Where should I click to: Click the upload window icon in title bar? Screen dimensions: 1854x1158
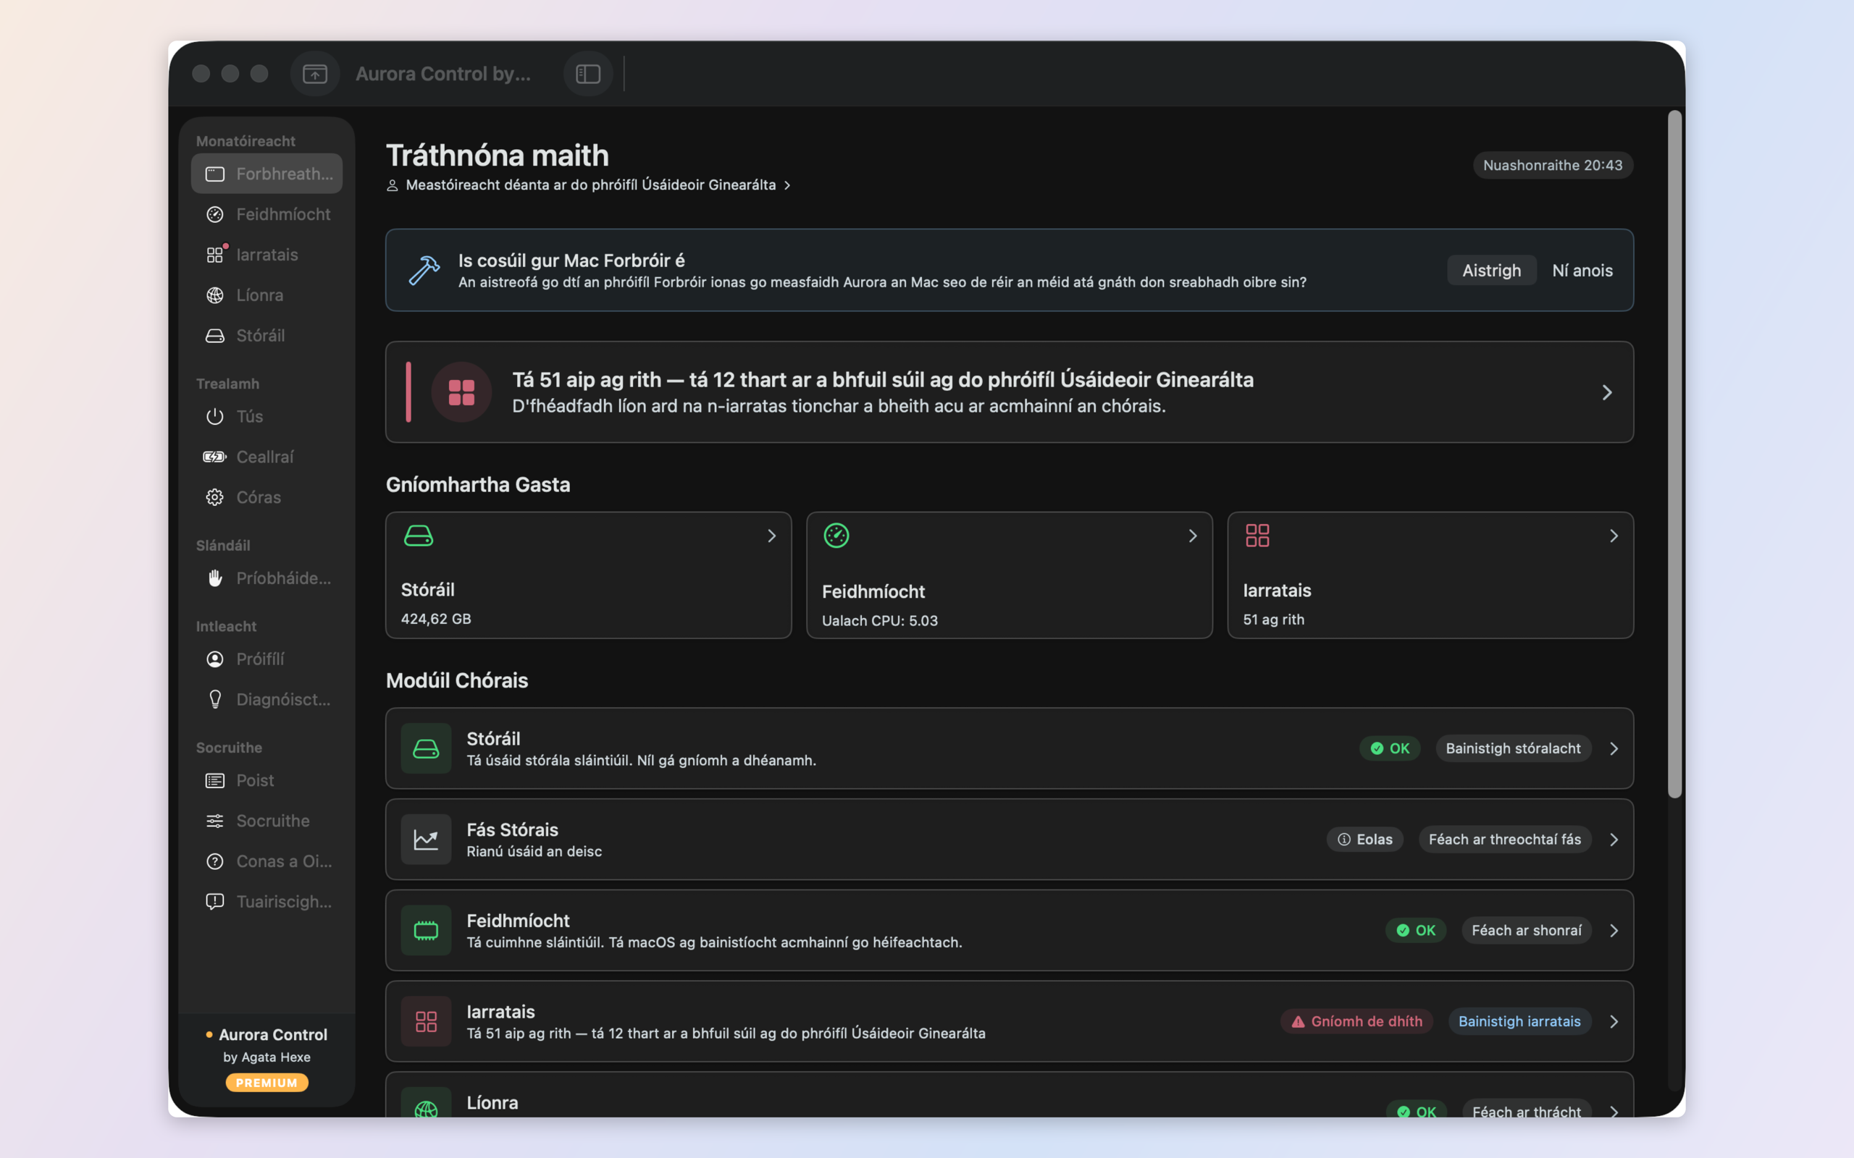(x=315, y=74)
